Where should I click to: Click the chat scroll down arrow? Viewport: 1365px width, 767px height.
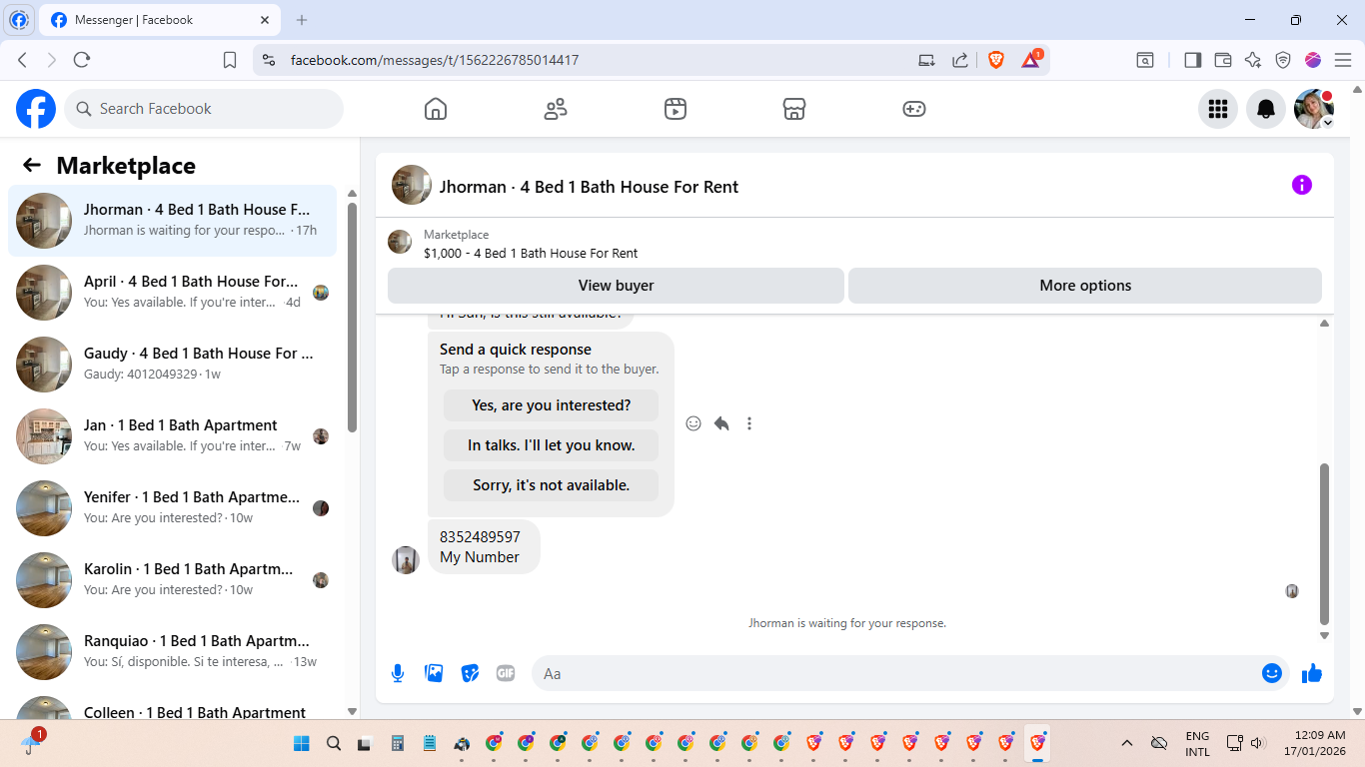pos(1325,635)
